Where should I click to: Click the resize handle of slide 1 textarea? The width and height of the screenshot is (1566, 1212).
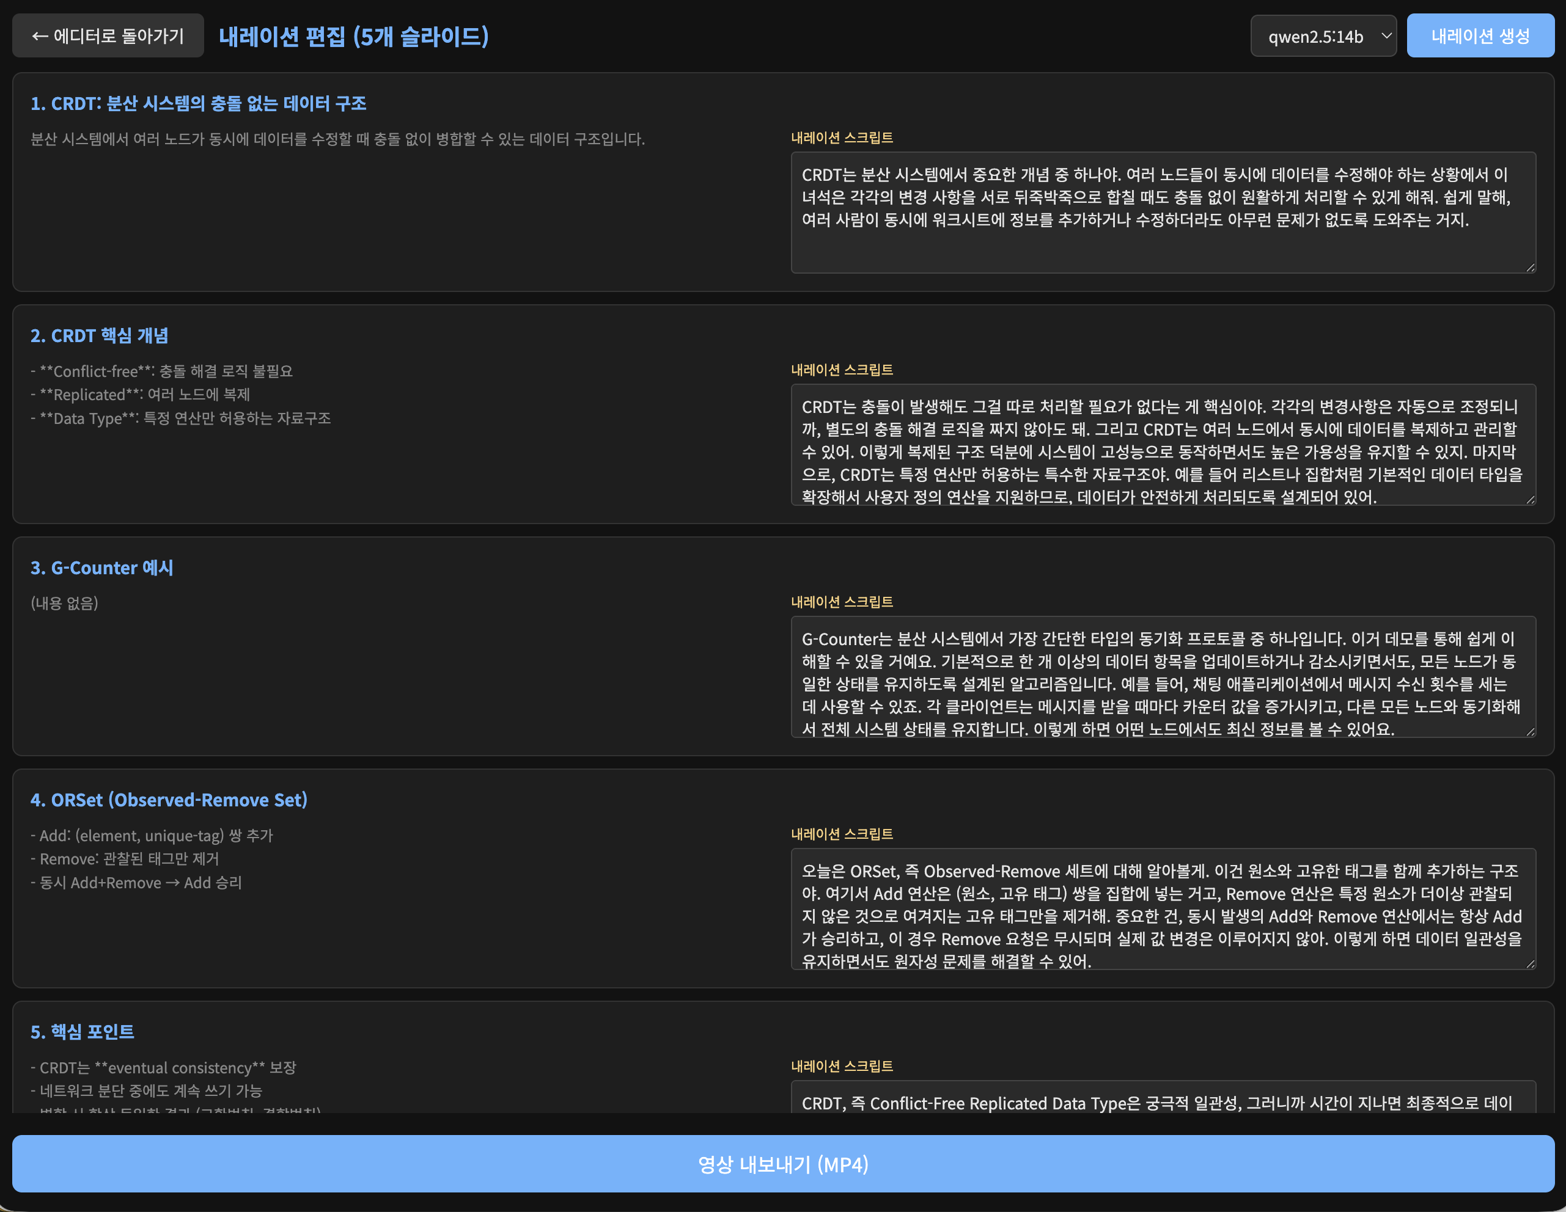point(1530,268)
